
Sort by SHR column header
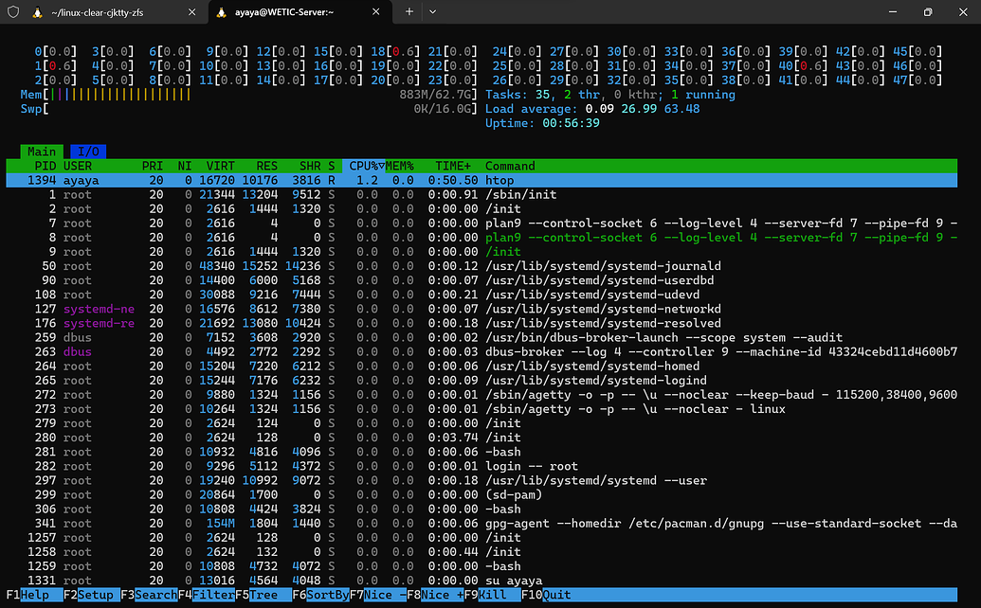[x=310, y=167]
